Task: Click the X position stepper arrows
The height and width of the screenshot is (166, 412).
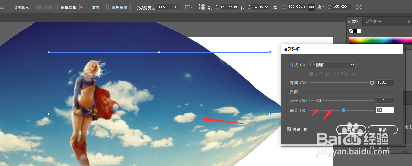Action: pos(217,7)
